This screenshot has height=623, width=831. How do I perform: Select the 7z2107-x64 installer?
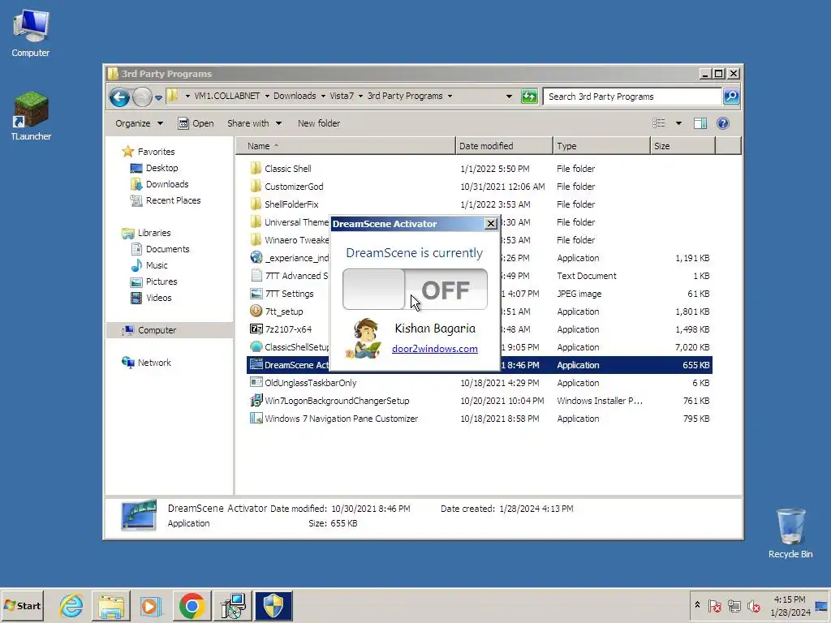(288, 329)
